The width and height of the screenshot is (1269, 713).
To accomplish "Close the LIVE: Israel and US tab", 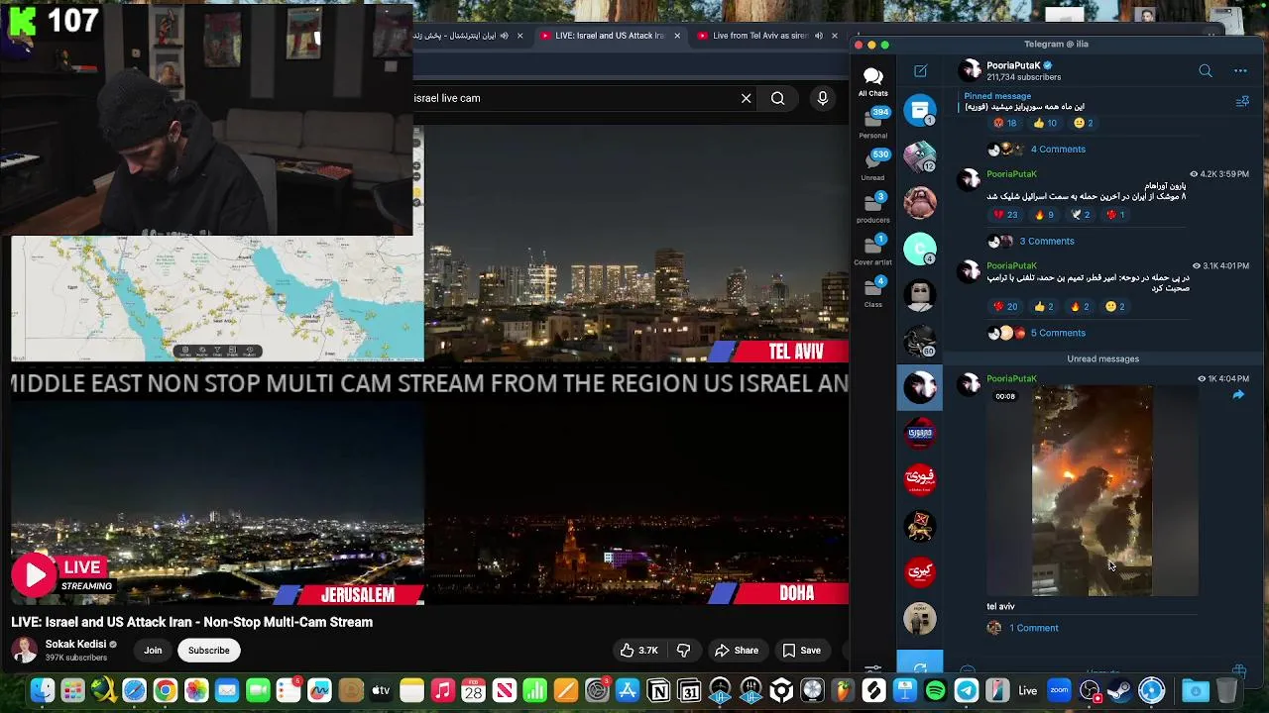I will [x=677, y=36].
